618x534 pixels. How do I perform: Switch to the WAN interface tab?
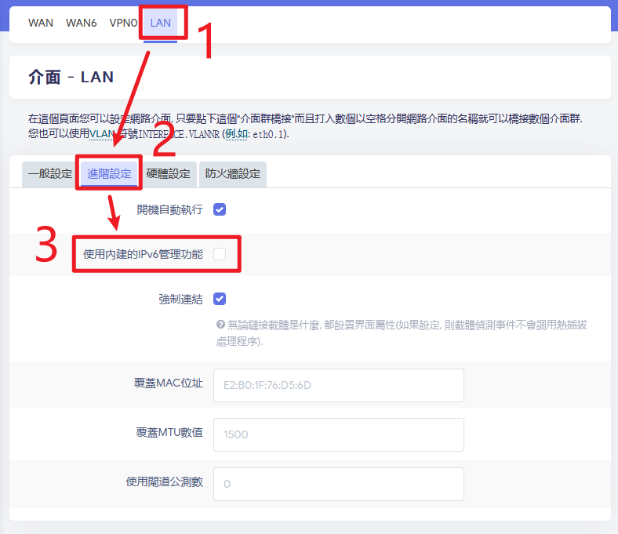(x=41, y=23)
